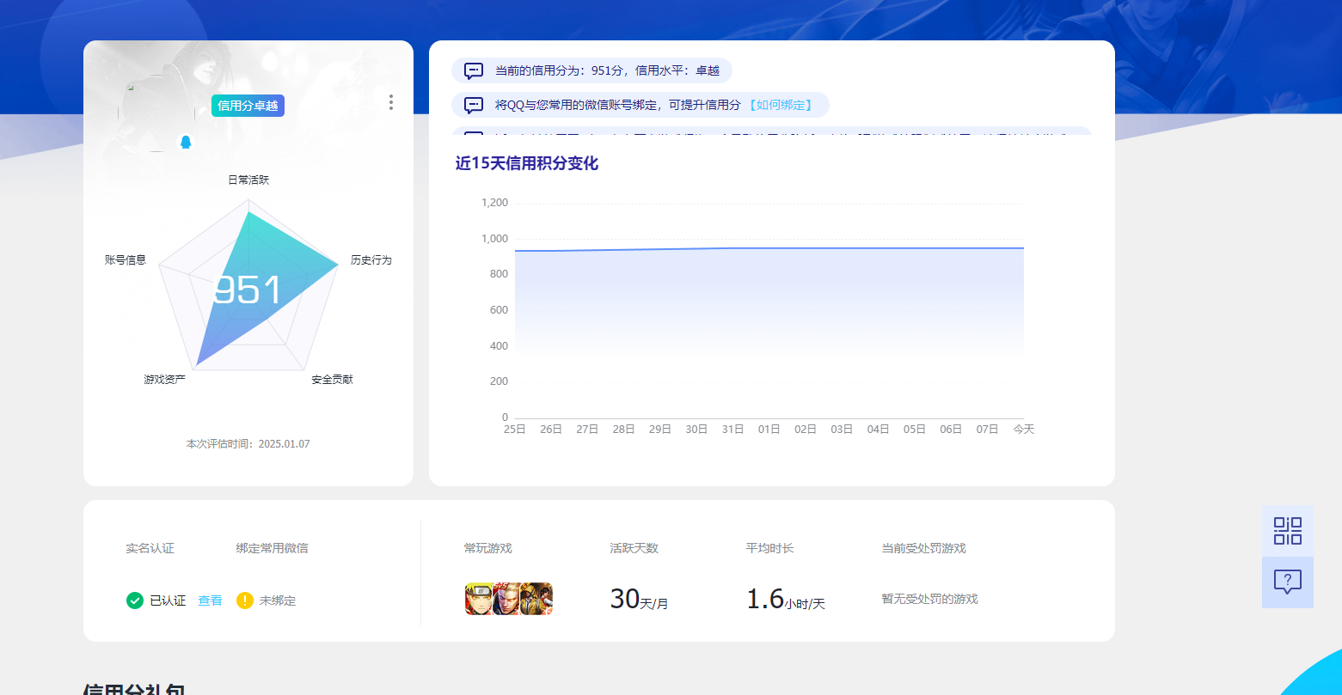This screenshot has height=695, width=1342.
Task: Open the second frequently played game icon
Action: pyautogui.click(x=507, y=599)
